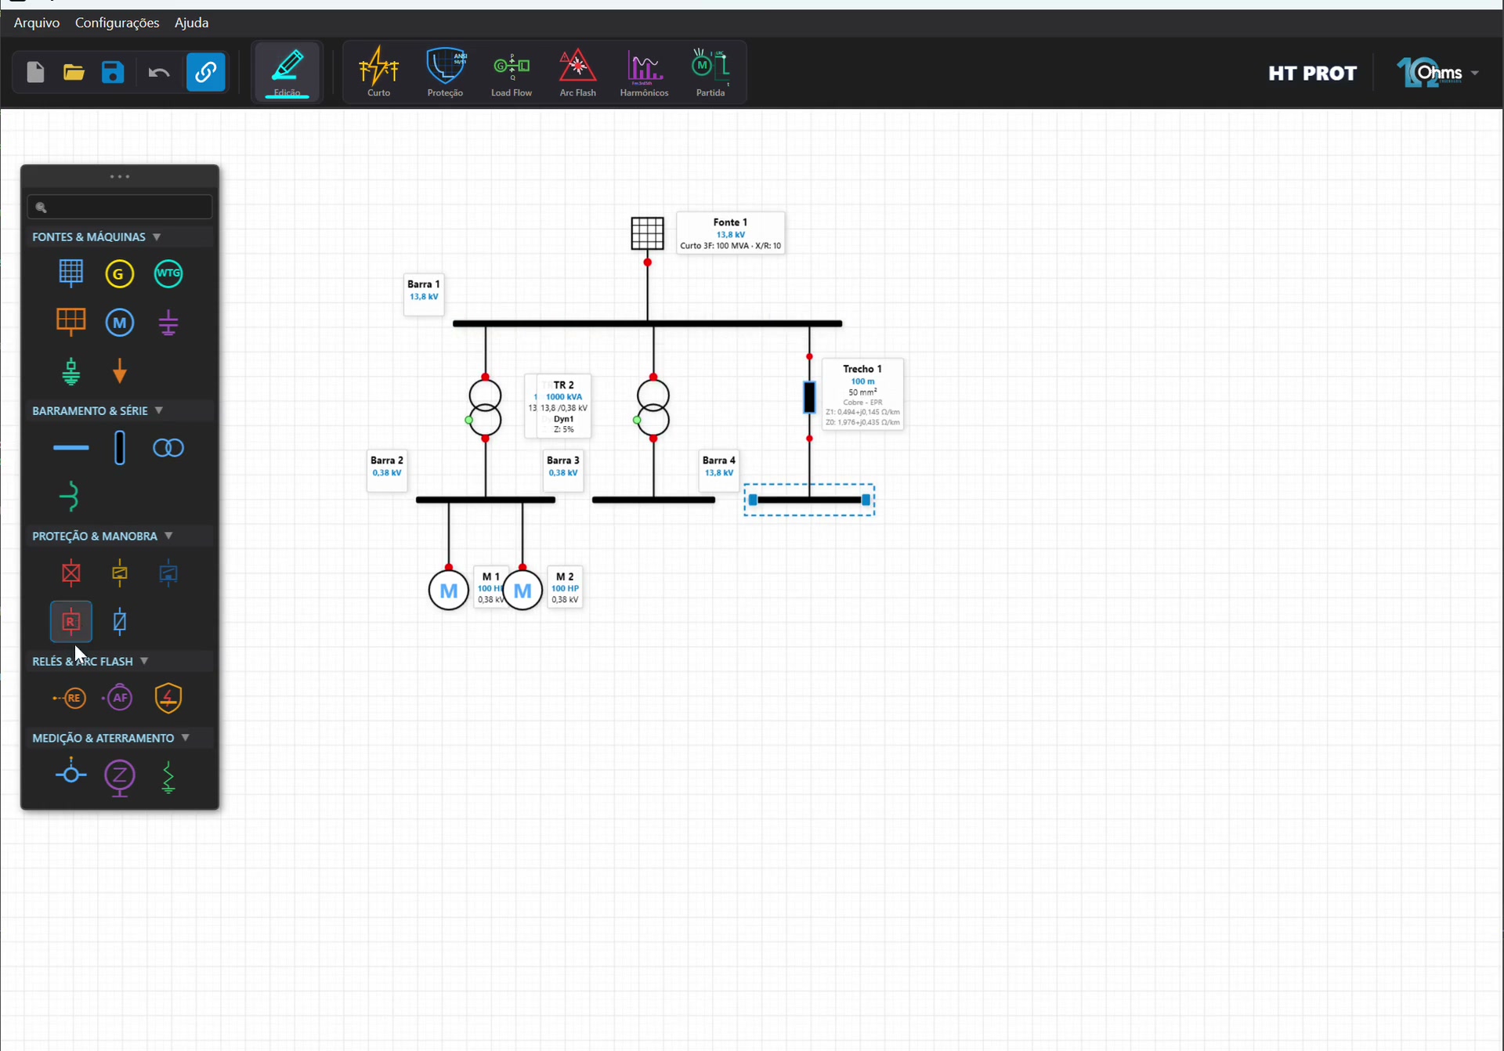The width and height of the screenshot is (1504, 1051).
Task: Select the red crossed-box circuit breaker component
Action: pyautogui.click(x=70, y=572)
